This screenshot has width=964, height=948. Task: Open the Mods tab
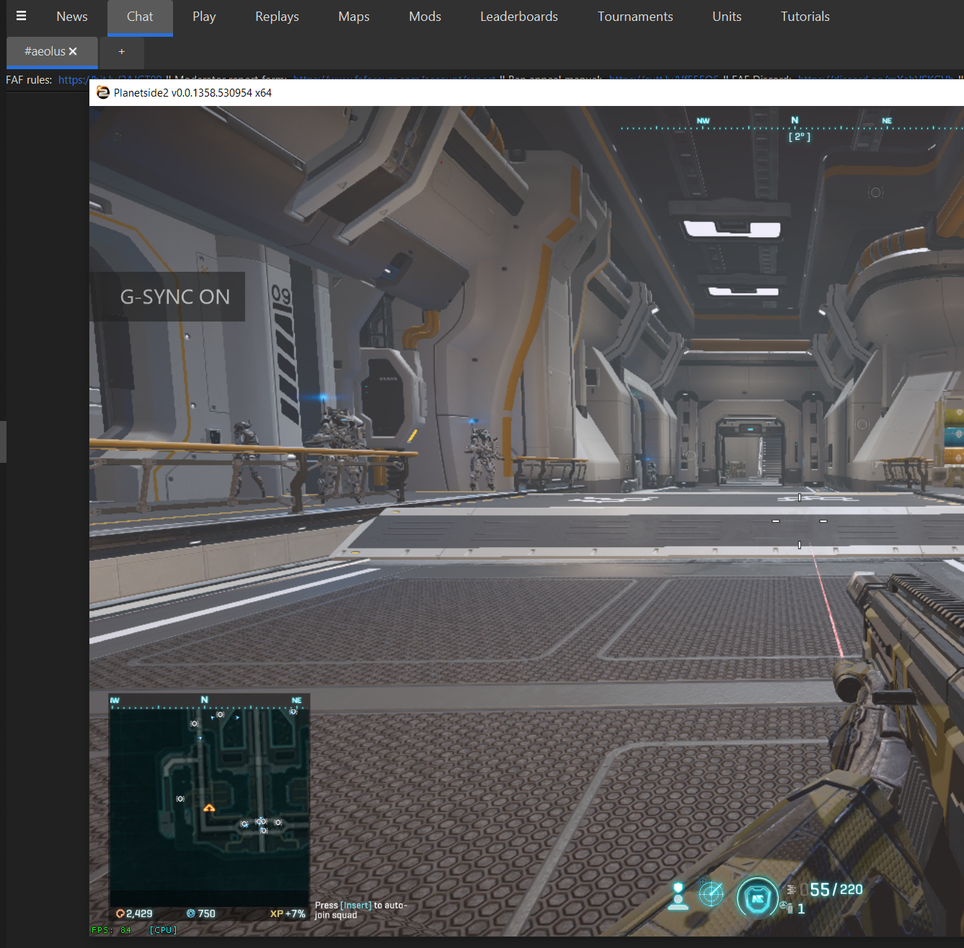[x=425, y=17]
